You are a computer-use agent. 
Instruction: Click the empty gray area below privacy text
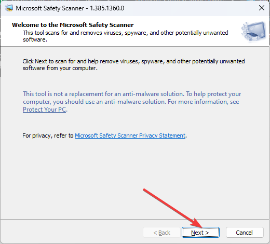(x=135, y=173)
